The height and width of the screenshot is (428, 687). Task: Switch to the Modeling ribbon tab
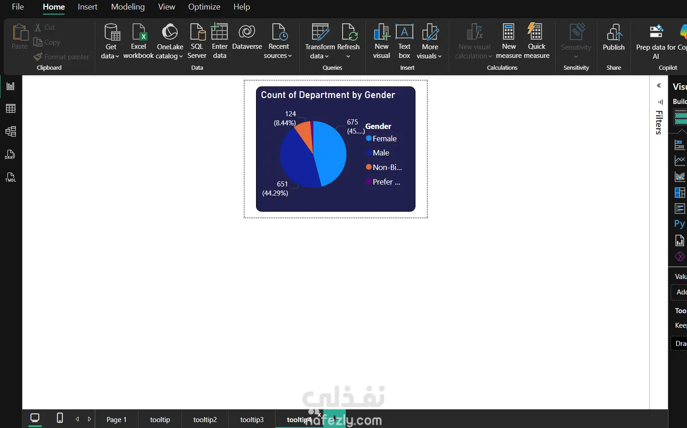pos(128,7)
